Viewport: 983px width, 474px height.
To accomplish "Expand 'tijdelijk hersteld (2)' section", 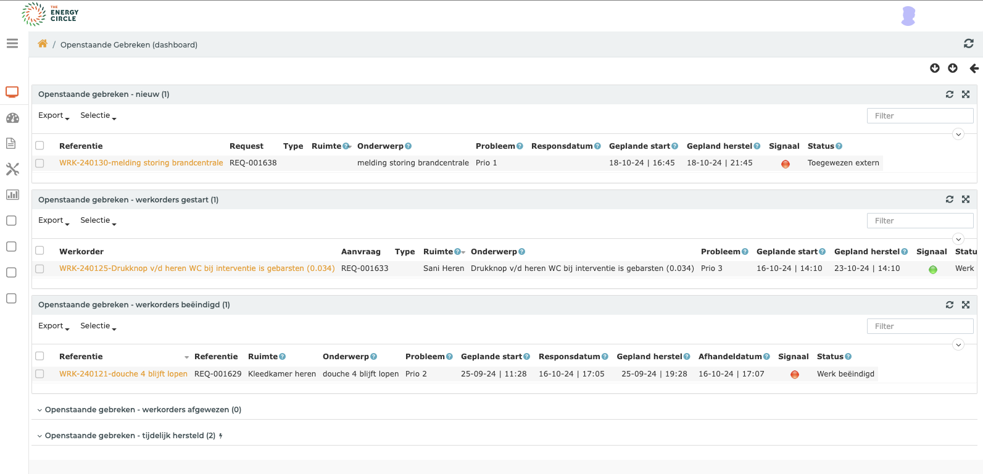I will click(x=130, y=436).
